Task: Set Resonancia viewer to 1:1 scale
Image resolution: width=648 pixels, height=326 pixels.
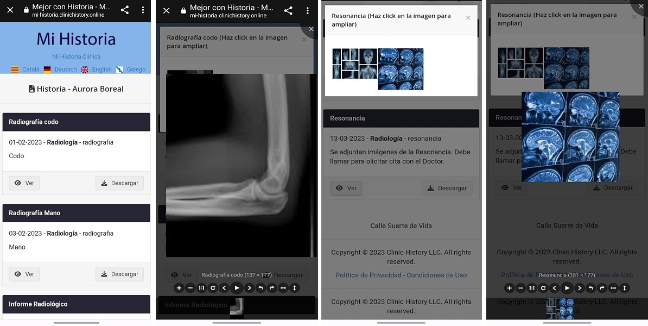Action: click(x=532, y=288)
